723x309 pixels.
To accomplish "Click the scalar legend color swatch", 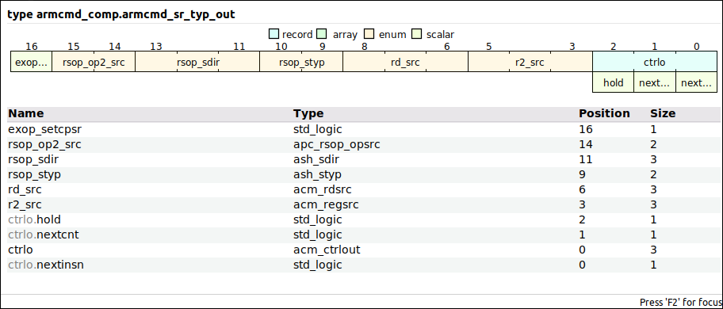I will pos(416,34).
